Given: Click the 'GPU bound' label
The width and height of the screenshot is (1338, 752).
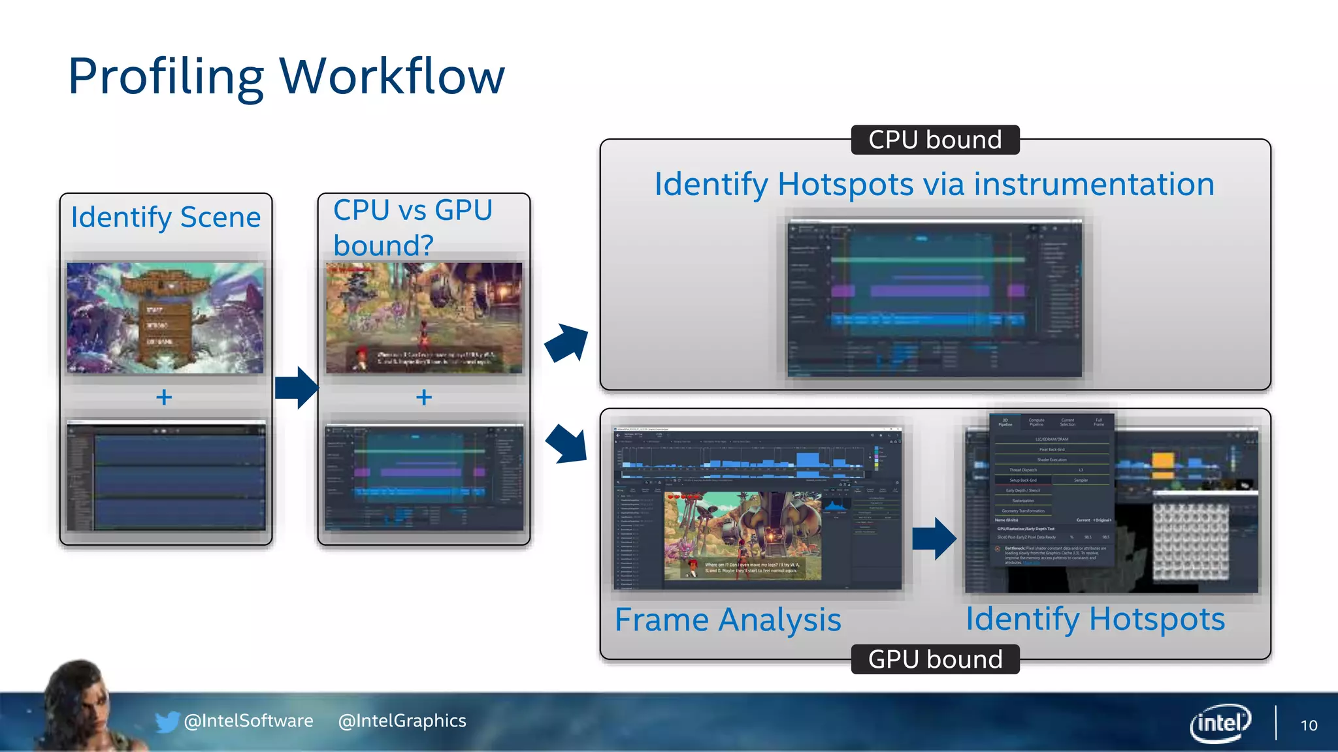Looking at the screenshot, I should [x=935, y=659].
